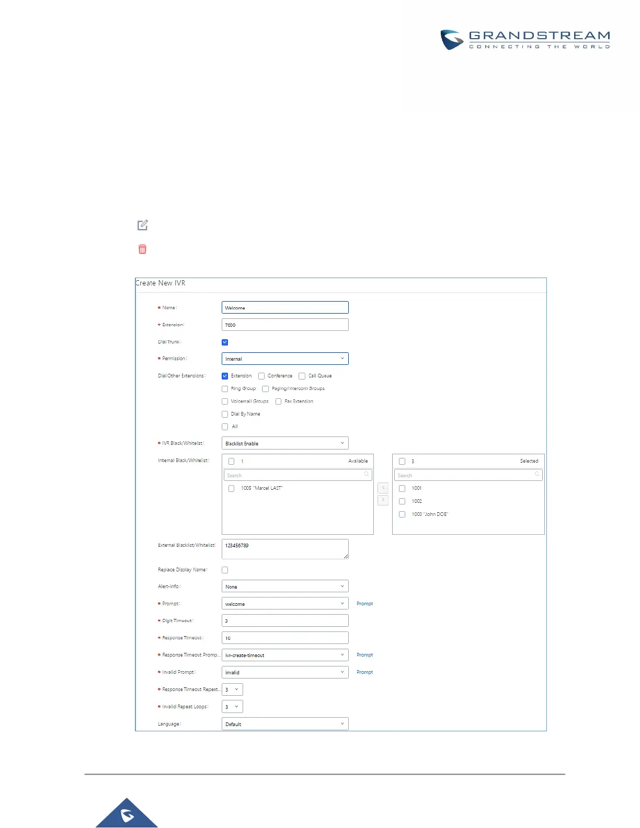Check 1005 "Marcel LAST" entry
640x828 pixels.
232,489
